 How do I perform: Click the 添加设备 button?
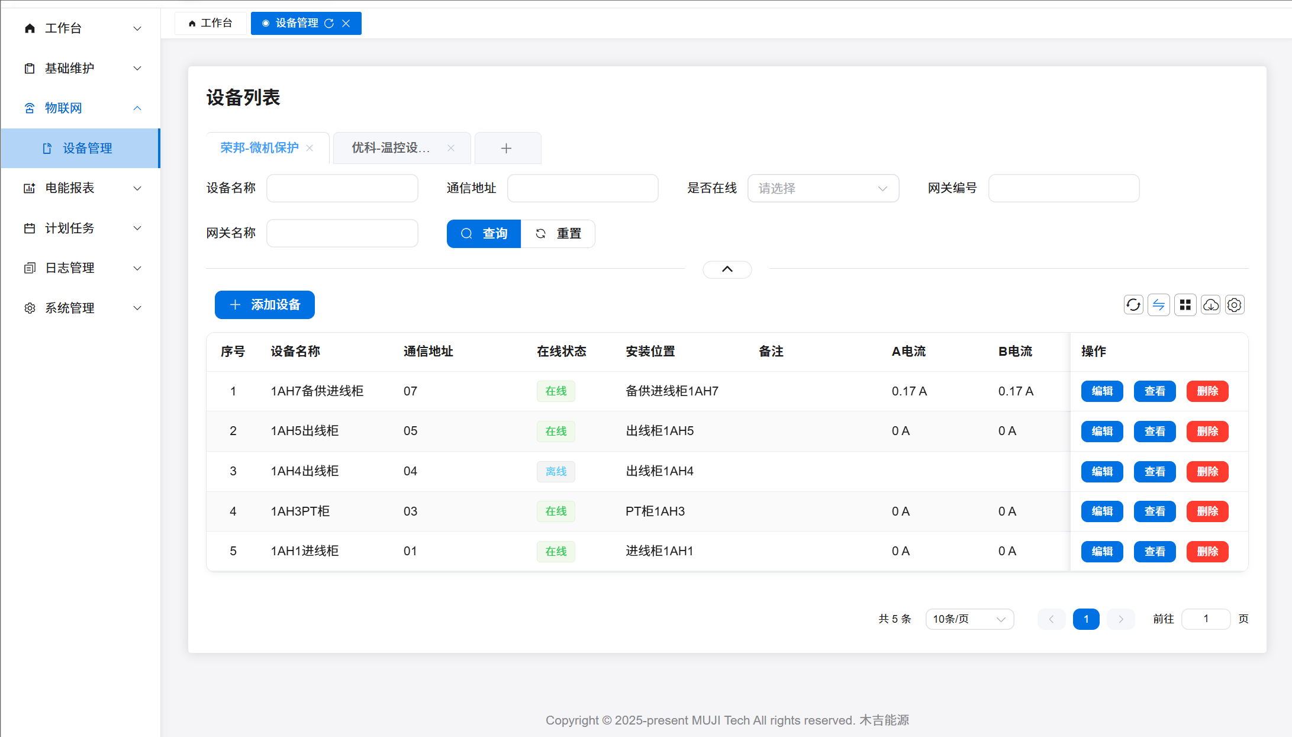(265, 305)
